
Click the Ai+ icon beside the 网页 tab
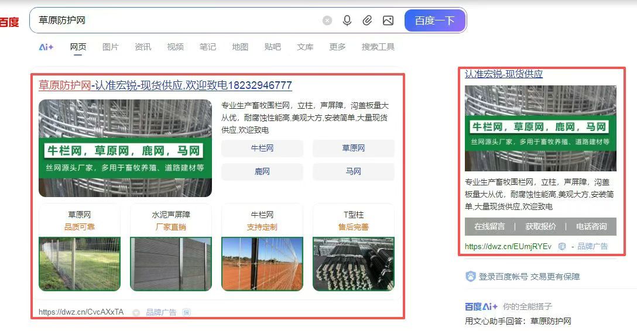pyautogui.click(x=46, y=47)
